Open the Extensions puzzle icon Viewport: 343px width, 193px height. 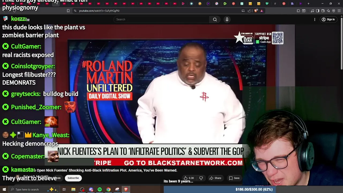(x=298, y=11)
